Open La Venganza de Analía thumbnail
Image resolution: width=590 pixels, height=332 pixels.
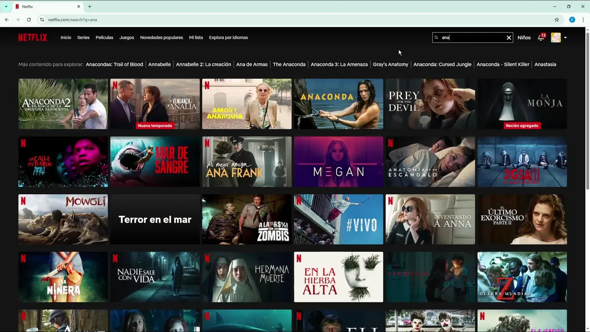155,104
